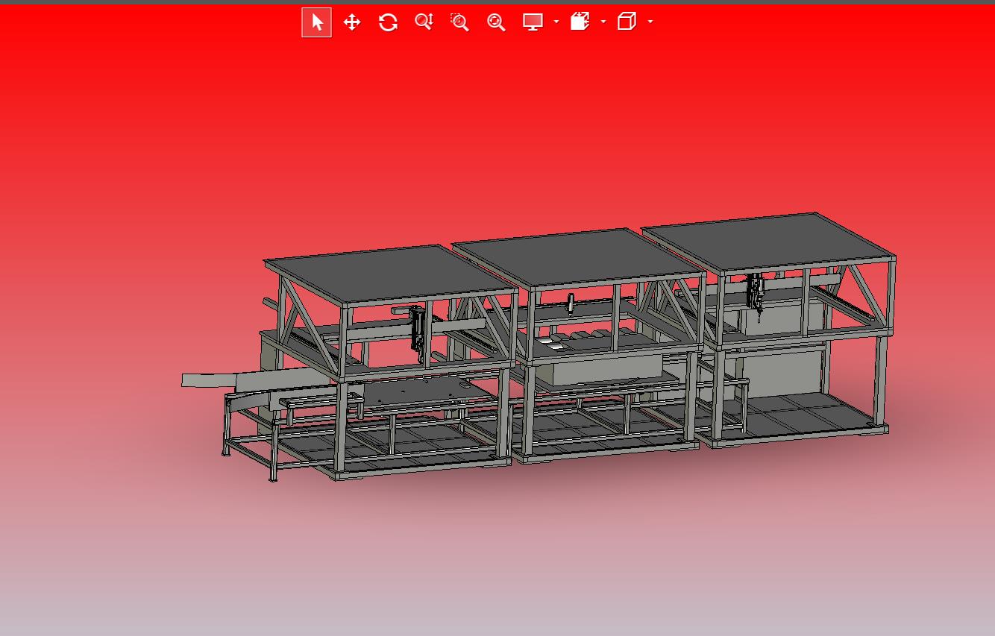Screen dimensions: 995x636
Task: Open the section box tool dropdown arrow
Action: click(603, 22)
